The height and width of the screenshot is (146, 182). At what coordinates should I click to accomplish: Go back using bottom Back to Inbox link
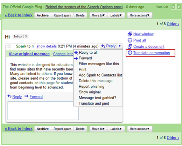(19, 129)
